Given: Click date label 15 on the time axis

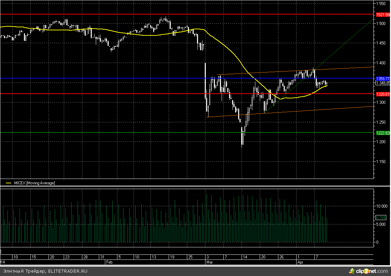Looking at the screenshot, I should [x=34, y=257].
